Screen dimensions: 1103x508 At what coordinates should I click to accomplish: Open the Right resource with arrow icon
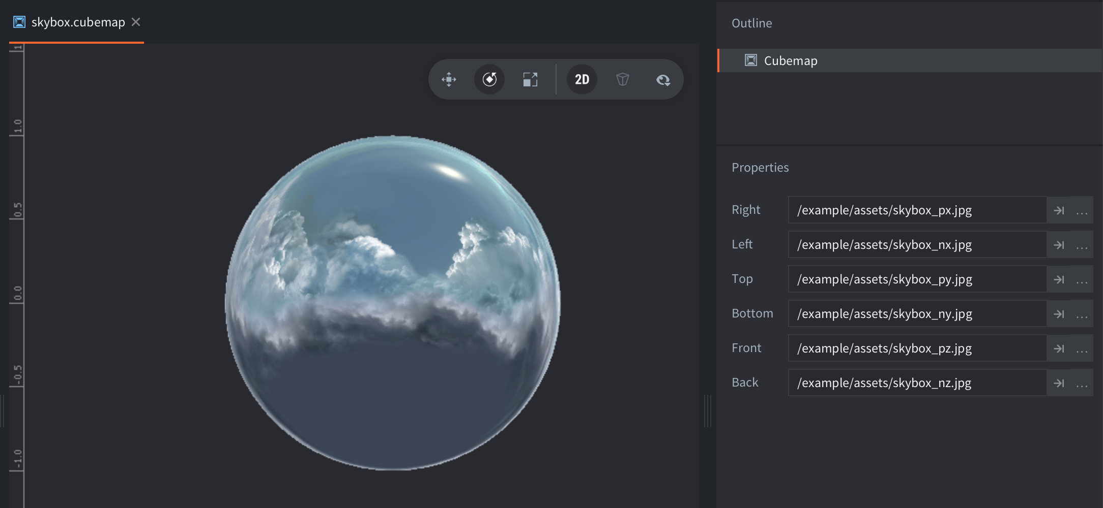click(1059, 210)
